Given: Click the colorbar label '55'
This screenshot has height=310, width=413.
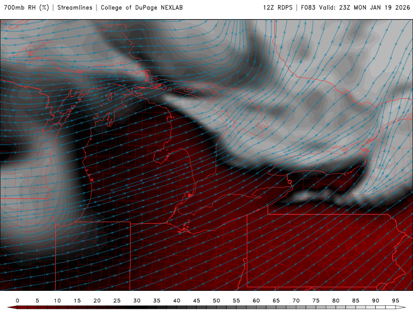Looking at the screenshot, I should pyautogui.click(x=236, y=301).
